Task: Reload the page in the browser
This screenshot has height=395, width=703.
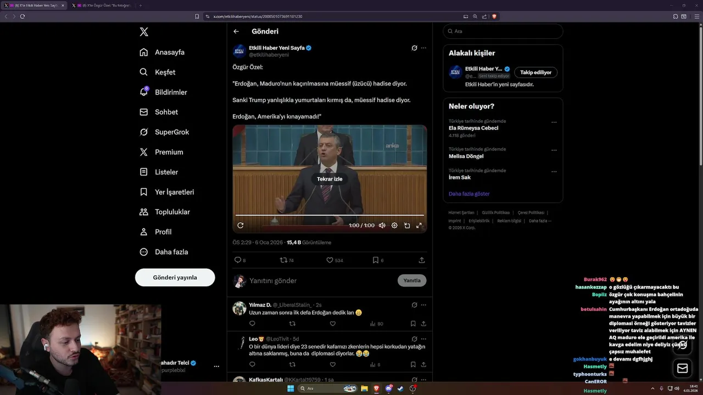Action: click(23, 16)
